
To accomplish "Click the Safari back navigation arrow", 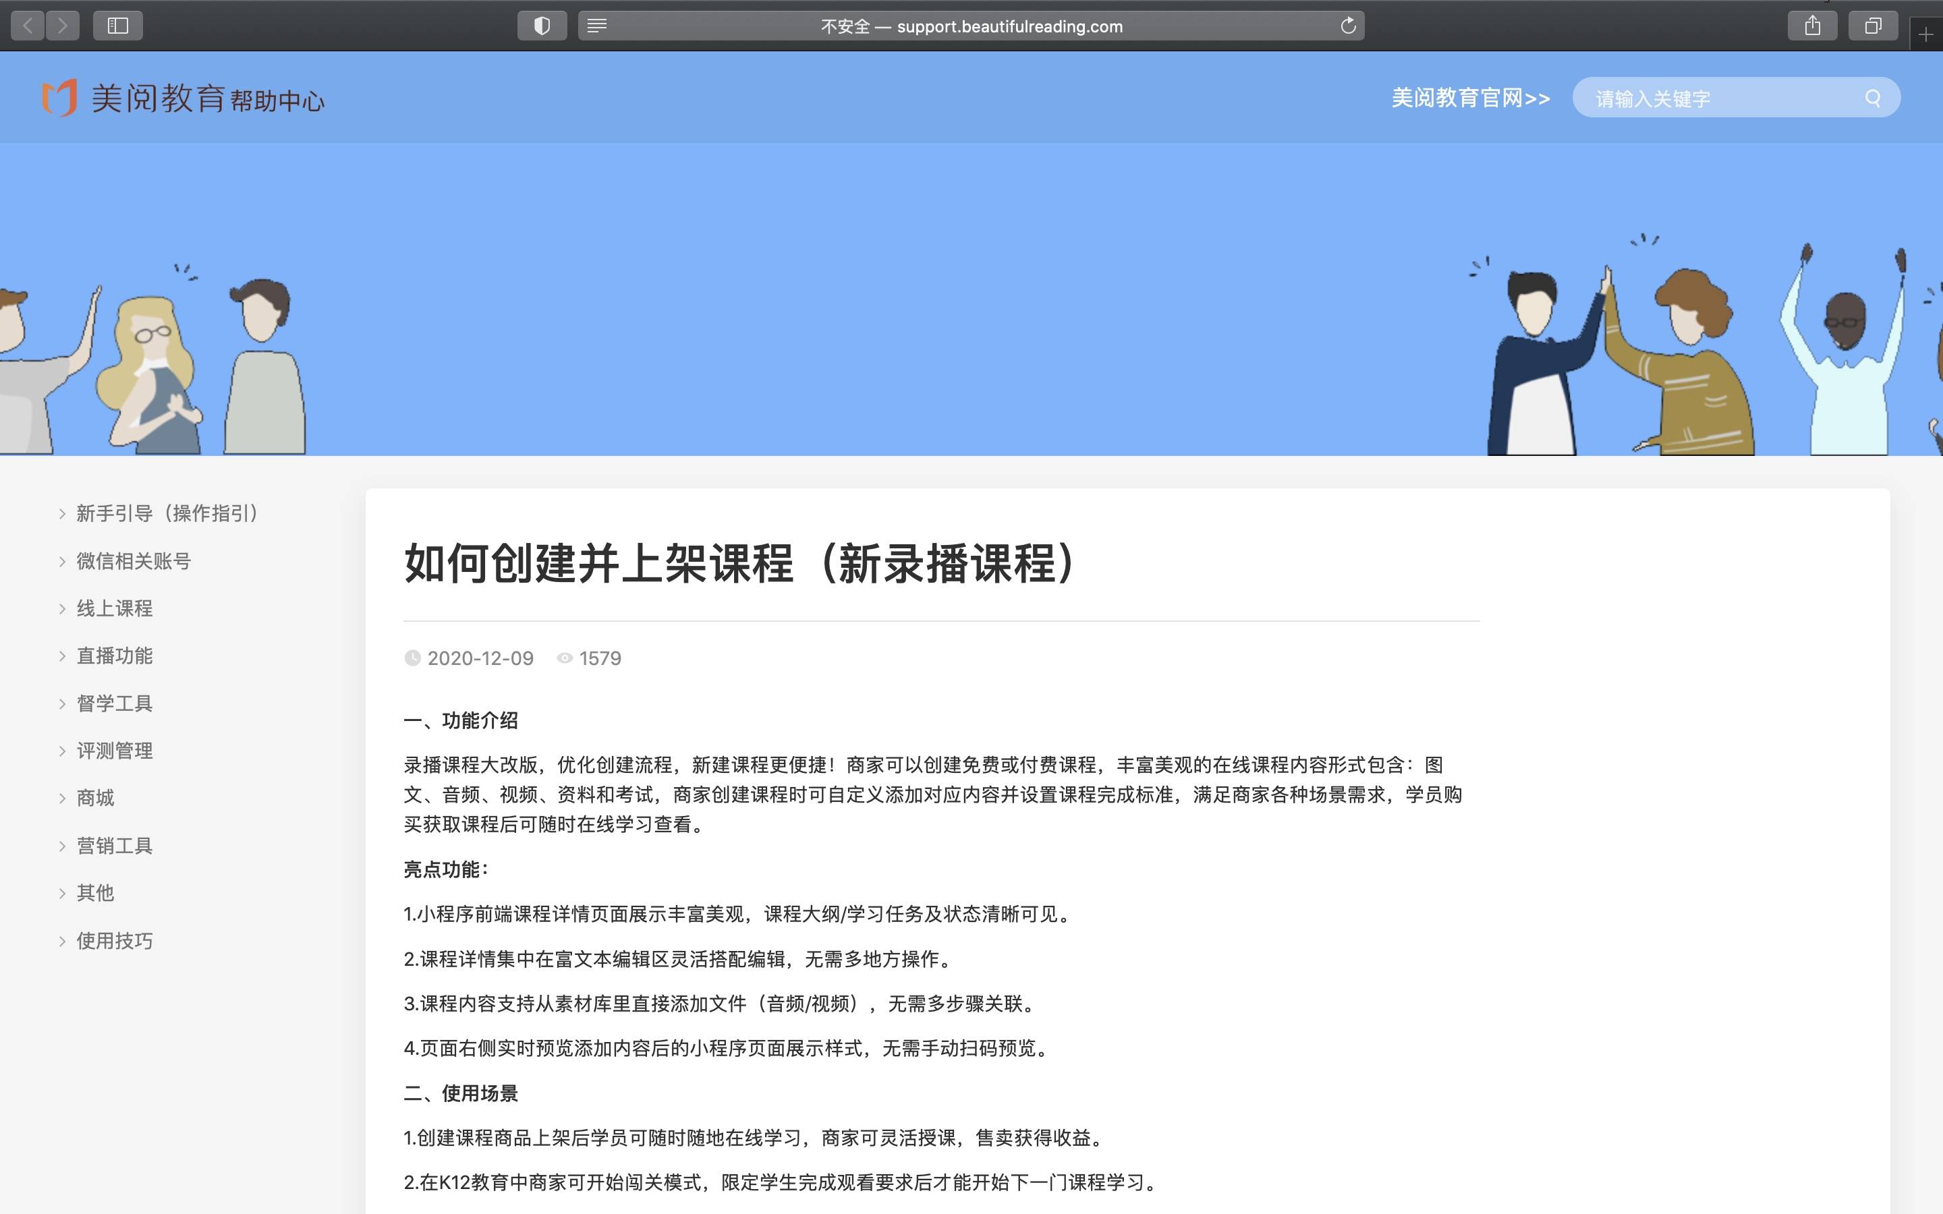I will pyautogui.click(x=28, y=26).
